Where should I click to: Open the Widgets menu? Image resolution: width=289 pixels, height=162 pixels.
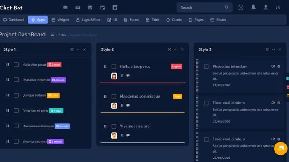(x=60, y=20)
